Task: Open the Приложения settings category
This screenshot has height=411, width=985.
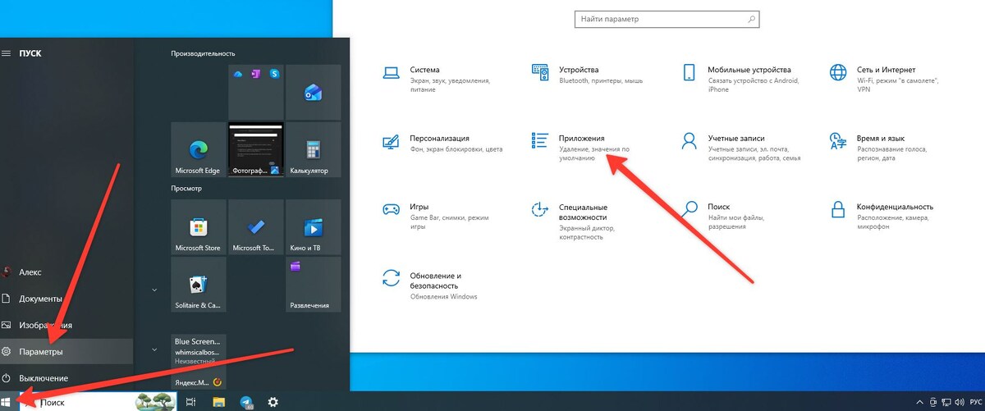Action: coord(583,148)
